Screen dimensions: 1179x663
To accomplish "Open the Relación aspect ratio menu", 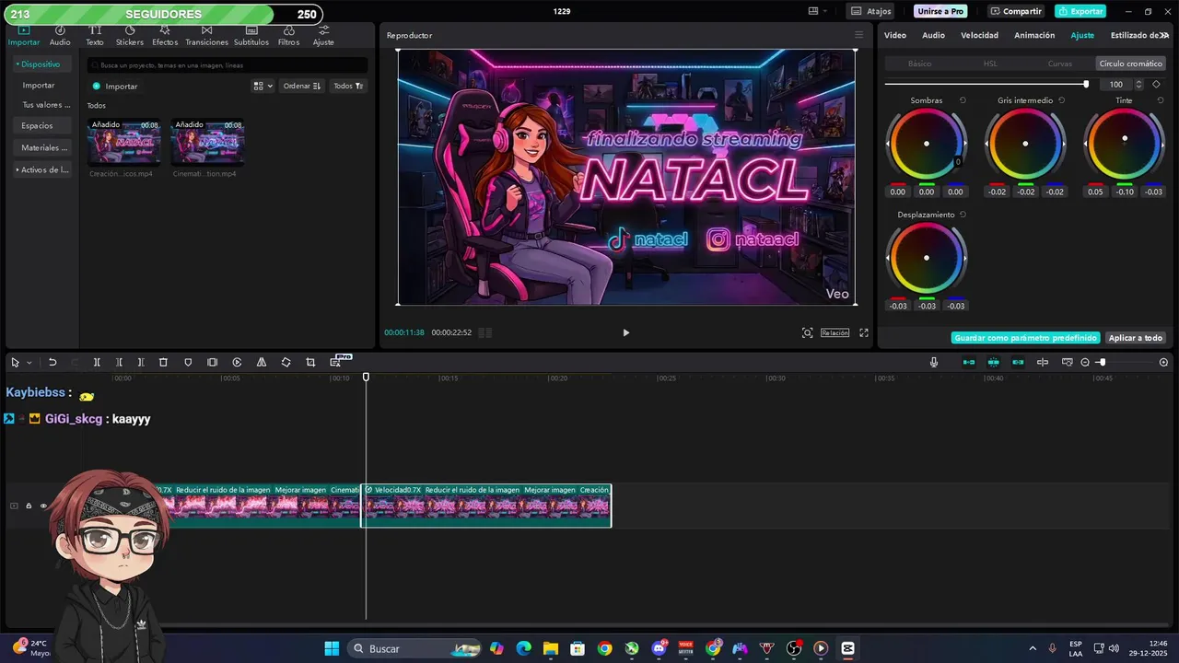I will tap(835, 332).
